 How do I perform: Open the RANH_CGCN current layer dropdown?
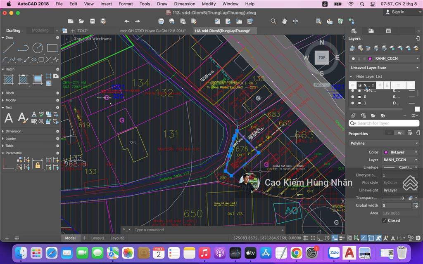pos(384,59)
